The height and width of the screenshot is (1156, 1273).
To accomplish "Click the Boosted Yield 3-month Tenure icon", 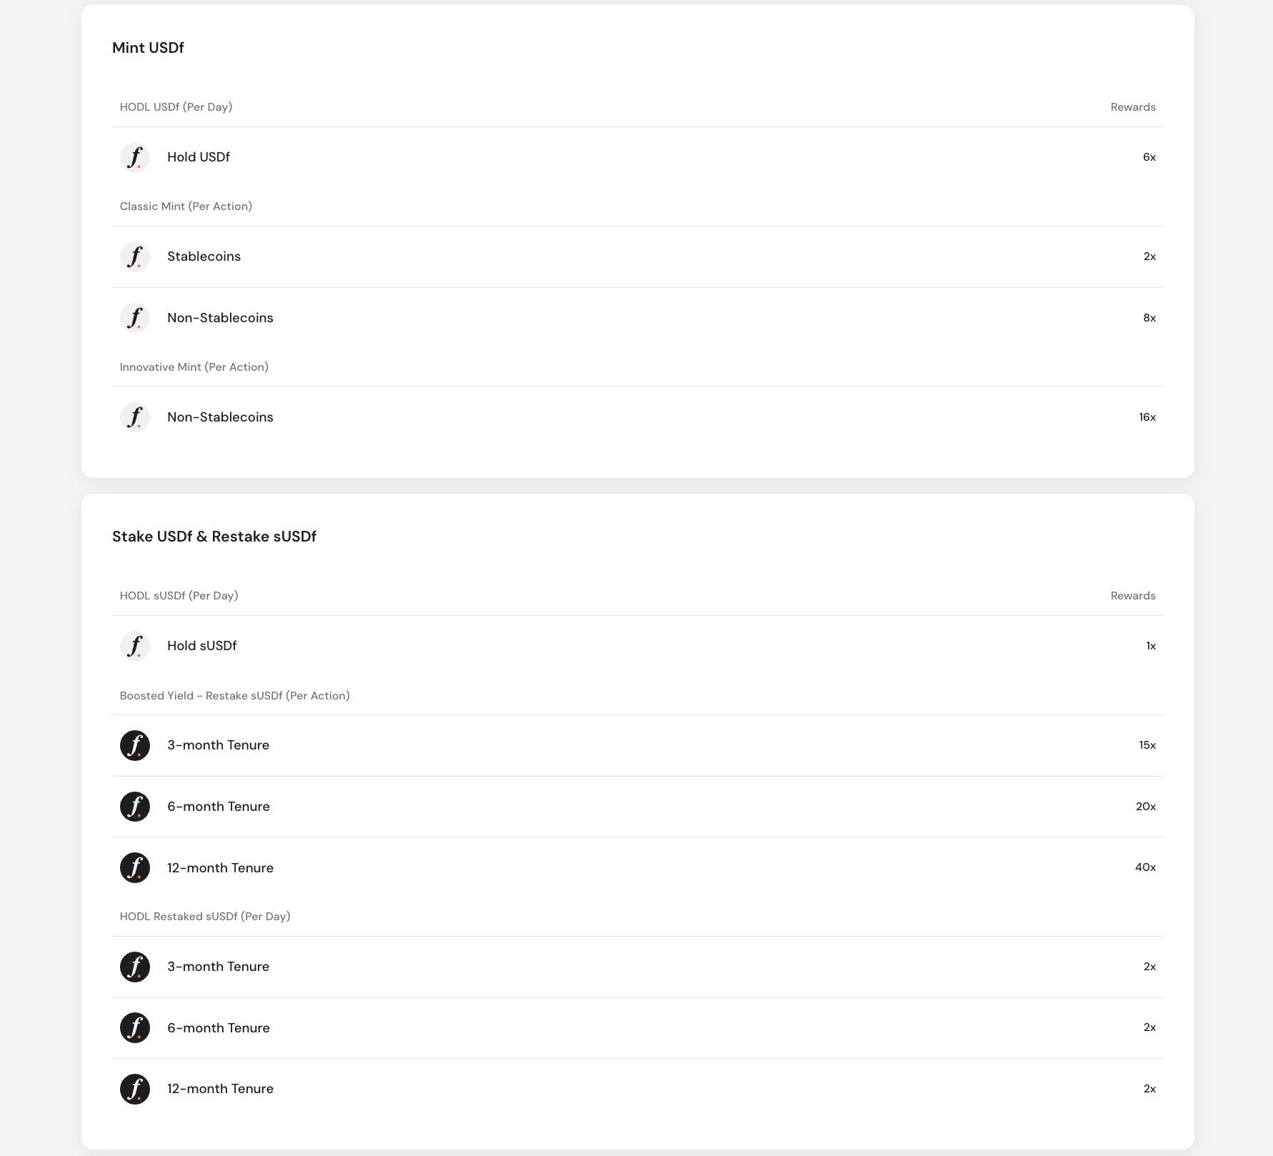I will click(x=135, y=745).
